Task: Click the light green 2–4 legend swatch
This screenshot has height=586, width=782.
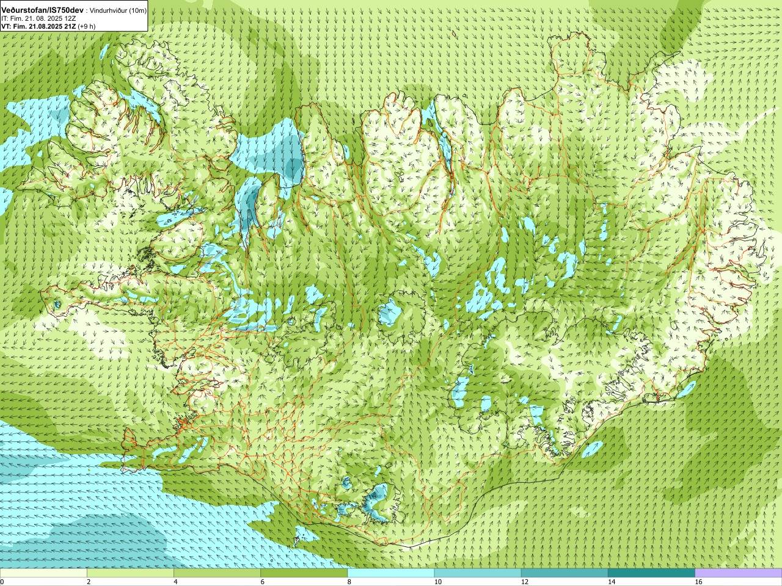Action: pyautogui.click(x=130, y=573)
